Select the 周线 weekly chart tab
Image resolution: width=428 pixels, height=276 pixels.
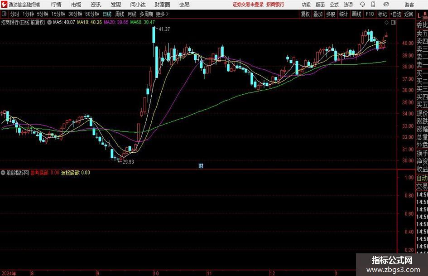coord(119,14)
